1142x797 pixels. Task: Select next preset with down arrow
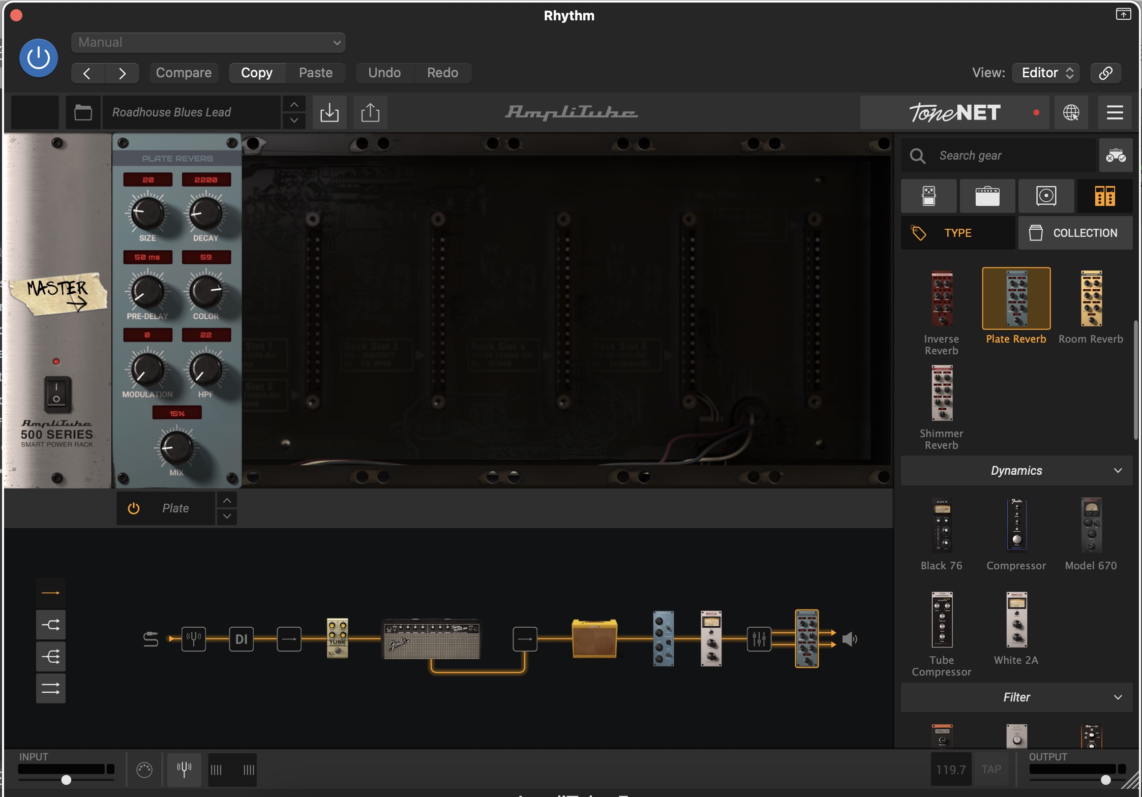pos(294,120)
